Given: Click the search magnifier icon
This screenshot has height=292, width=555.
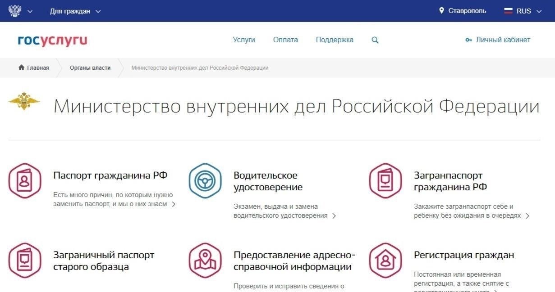Looking at the screenshot, I should coord(375,40).
